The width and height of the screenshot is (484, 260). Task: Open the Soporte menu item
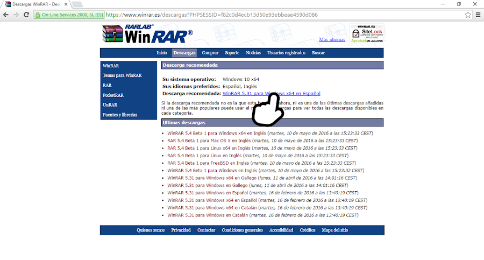click(232, 53)
